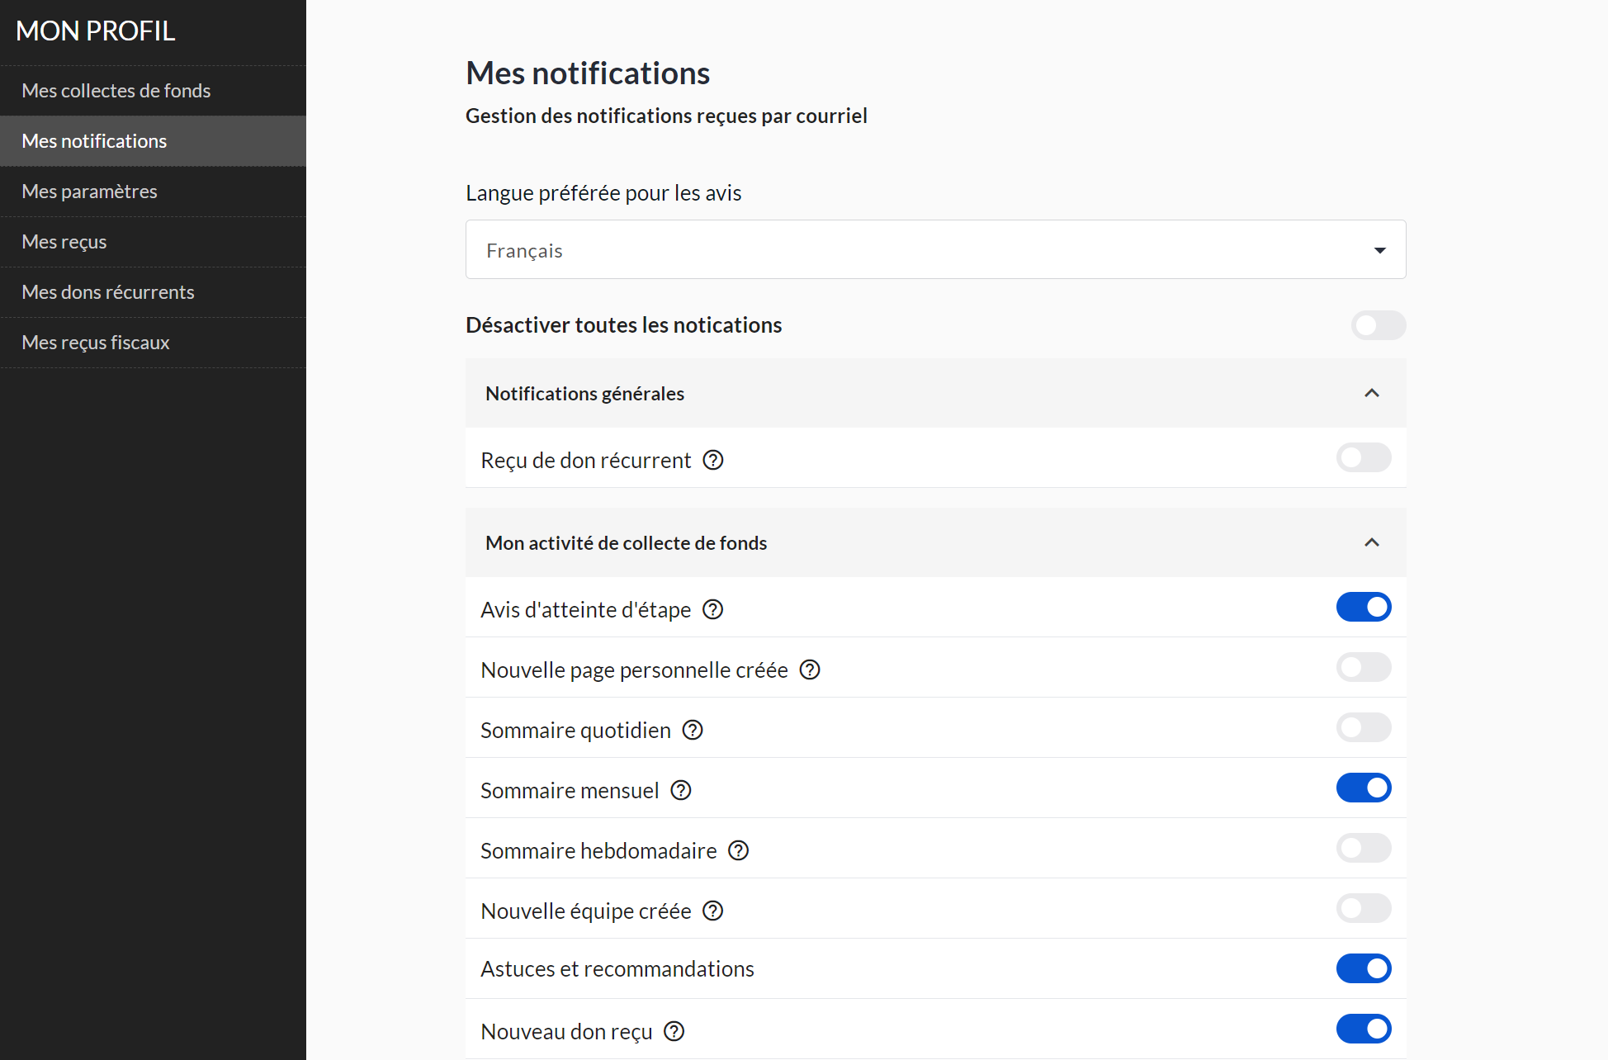
Task: Show info for Sommaire mensuel
Action: click(681, 790)
